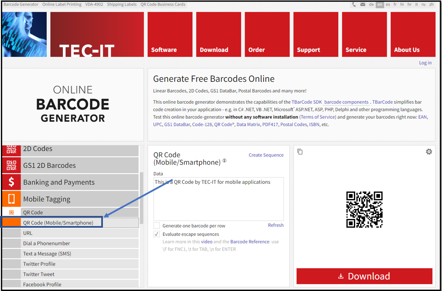442x291 pixels.
Task: Uncheck Evaluate escape sequences
Action: 157,234
